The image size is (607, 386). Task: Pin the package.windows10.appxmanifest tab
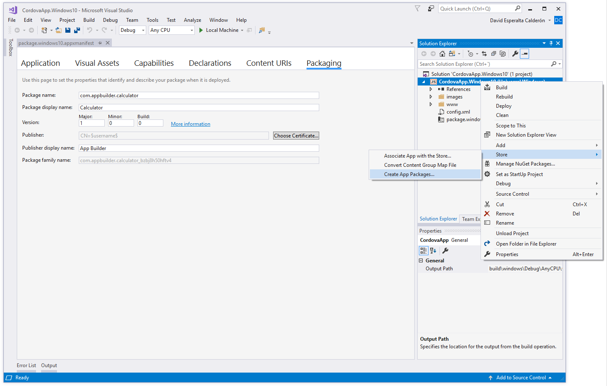pos(100,43)
